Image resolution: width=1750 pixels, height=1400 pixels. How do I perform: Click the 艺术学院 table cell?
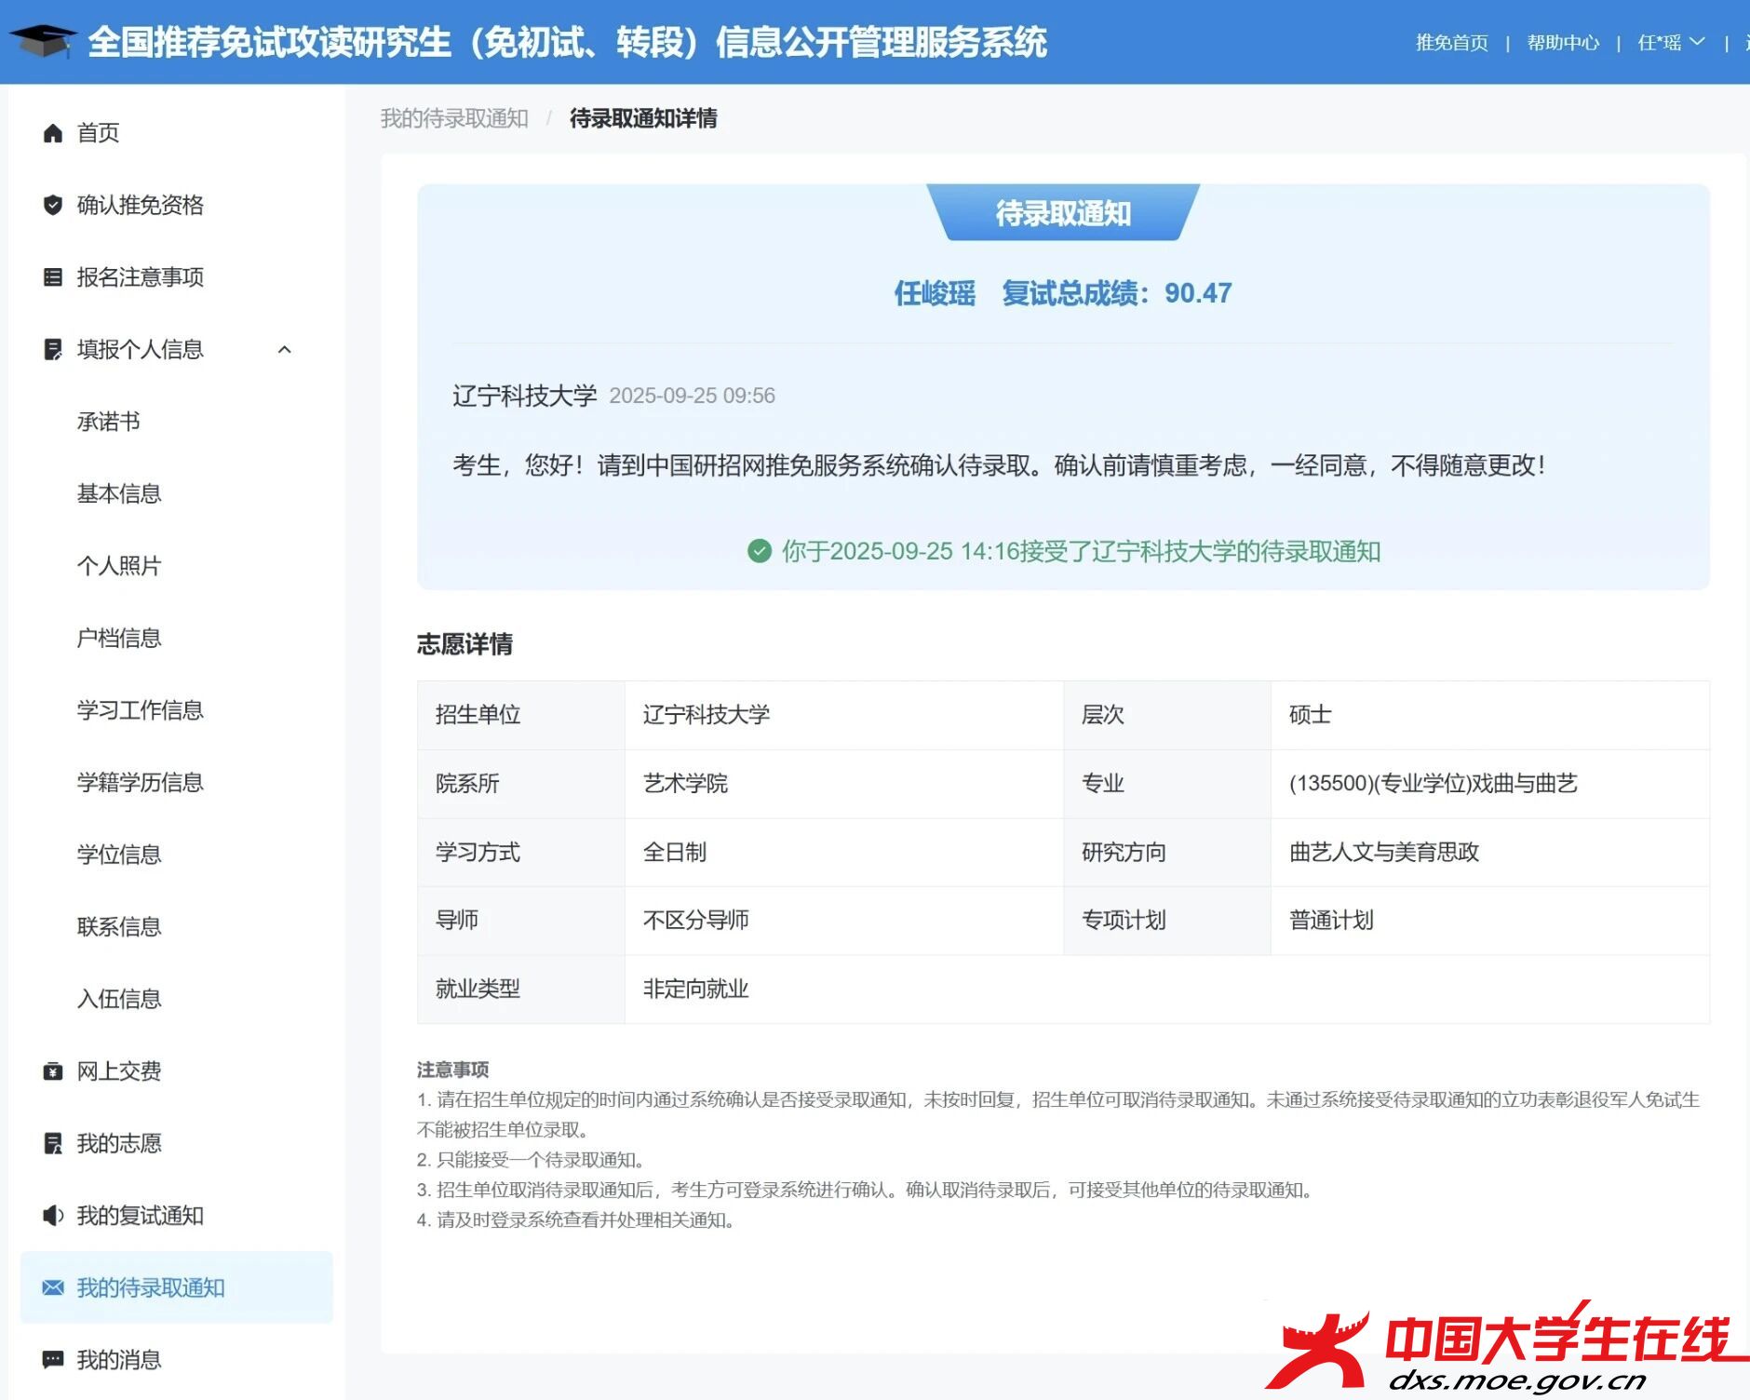[843, 784]
